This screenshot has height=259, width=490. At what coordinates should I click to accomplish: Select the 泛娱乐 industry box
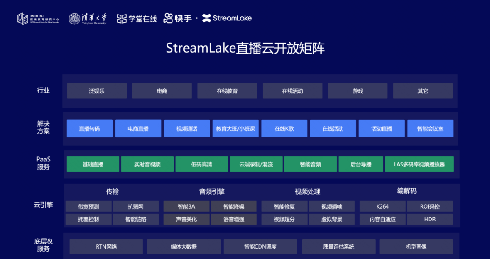[97, 91]
